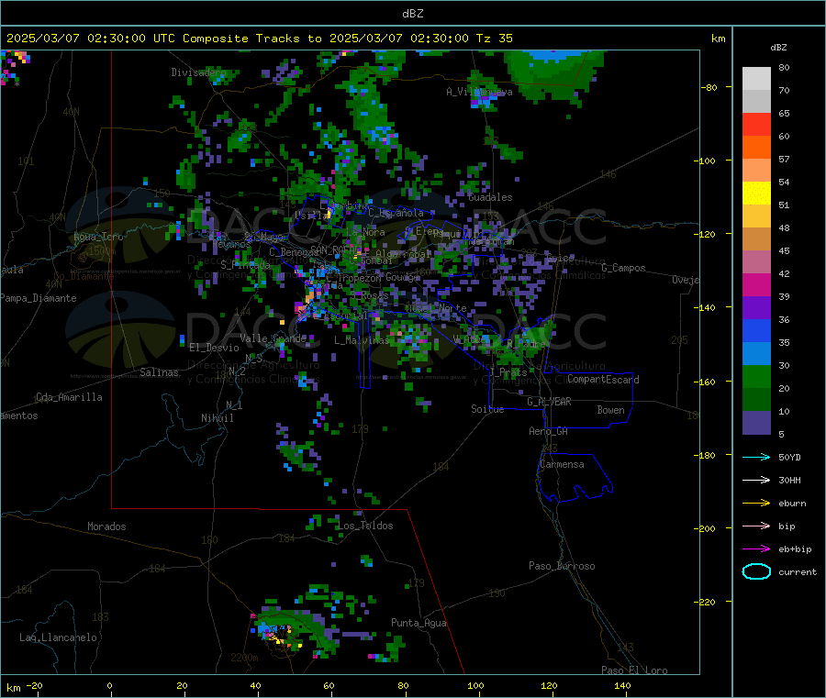Click the yellow eburn arrow in legend
The image size is (826, 698).
[756, 504]
